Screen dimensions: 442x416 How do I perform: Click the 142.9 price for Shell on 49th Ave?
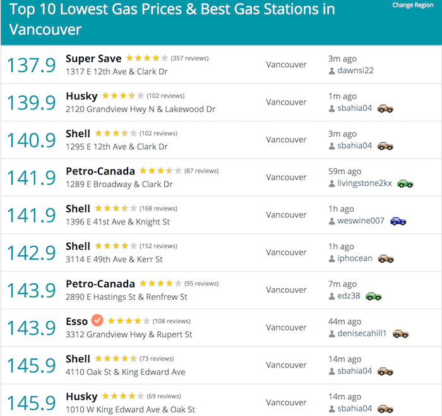[32, 253]
